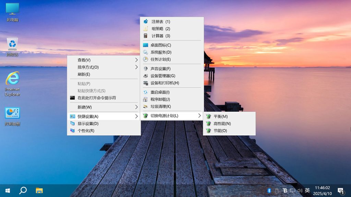Run 垃圾清理(K) menu item
The width and height of the screenshot is (351, 197).
(172, 106)
